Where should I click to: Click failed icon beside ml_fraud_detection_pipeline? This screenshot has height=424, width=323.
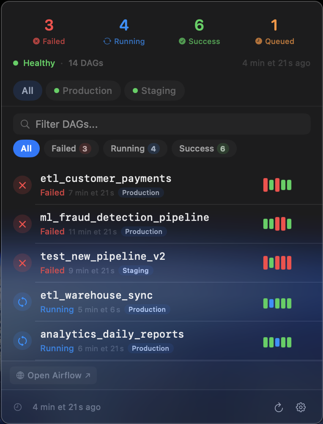pyautogui.click(x=22, y=224)
